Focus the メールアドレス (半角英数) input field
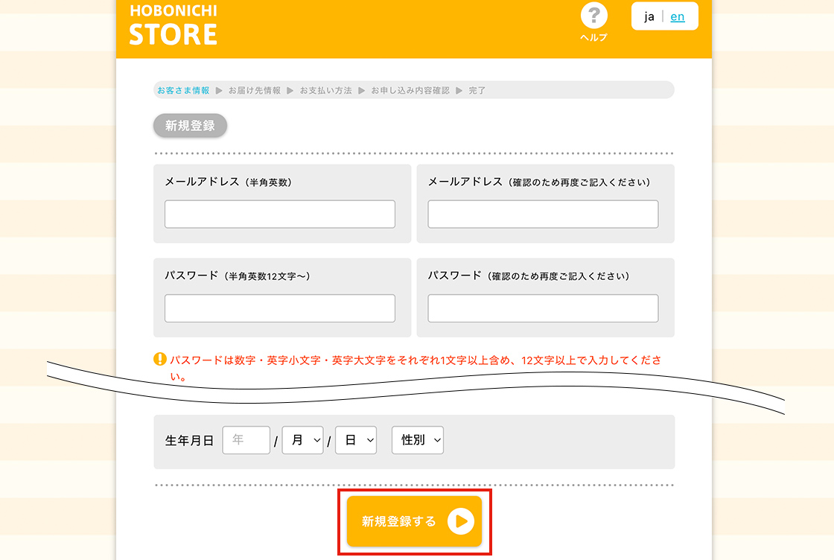 pyautogui.click(x=280, y=214)
